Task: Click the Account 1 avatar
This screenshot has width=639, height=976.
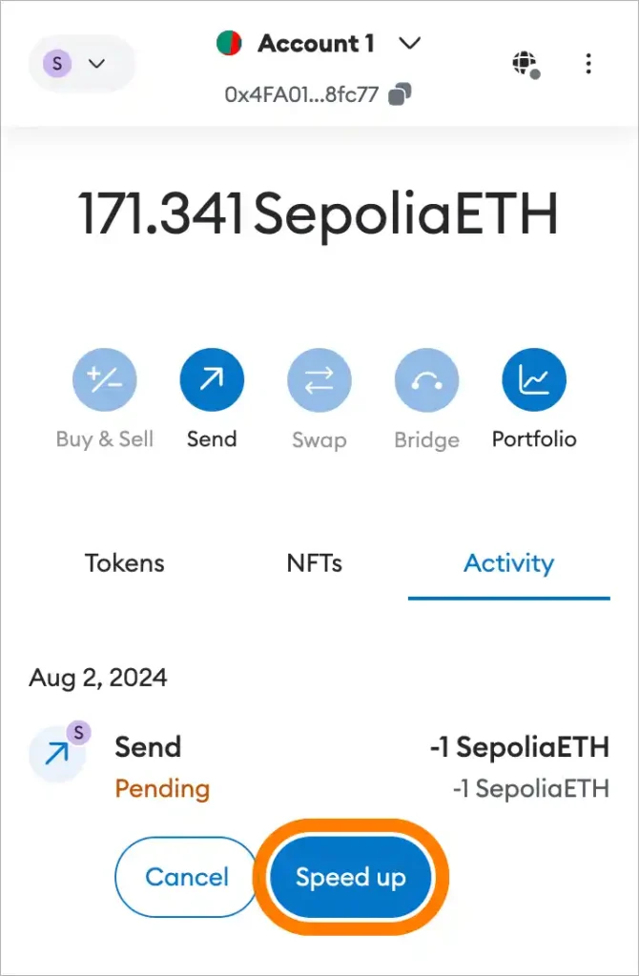Action: [x=229, y=44]
